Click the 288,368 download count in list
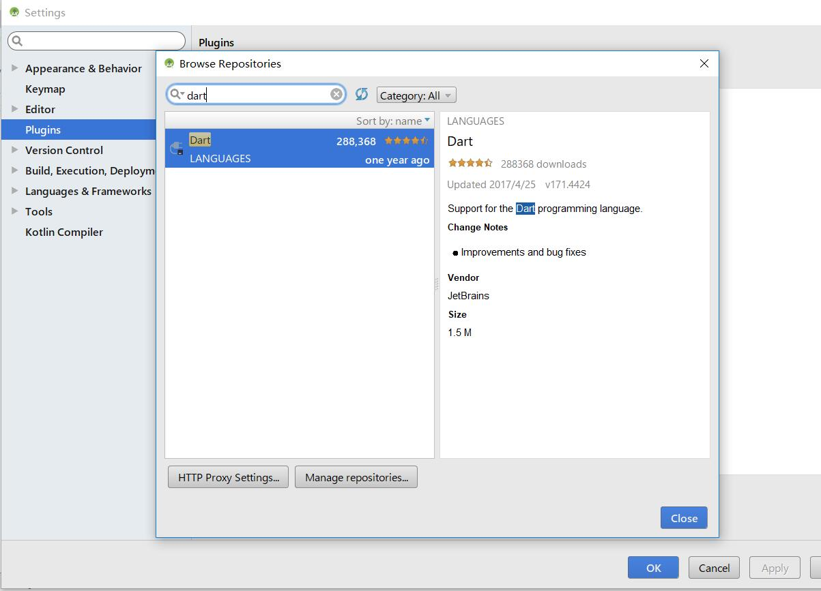This screenshot has width=821, height=591. point(356,141)
